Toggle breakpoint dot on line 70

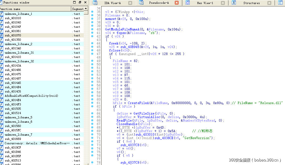click(x=92, y=135)
